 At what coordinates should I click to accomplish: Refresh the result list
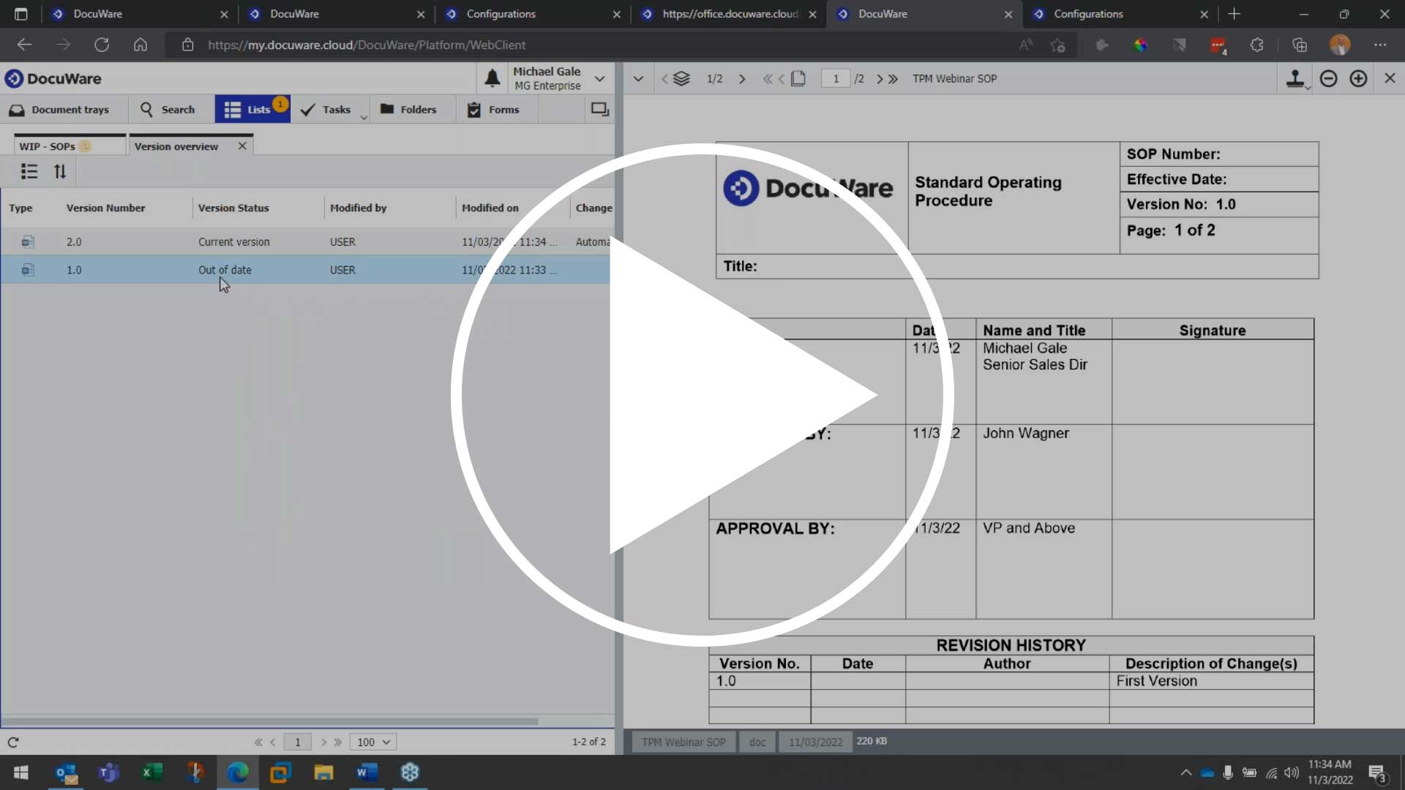pyautogui.click(x=13, y=742)
